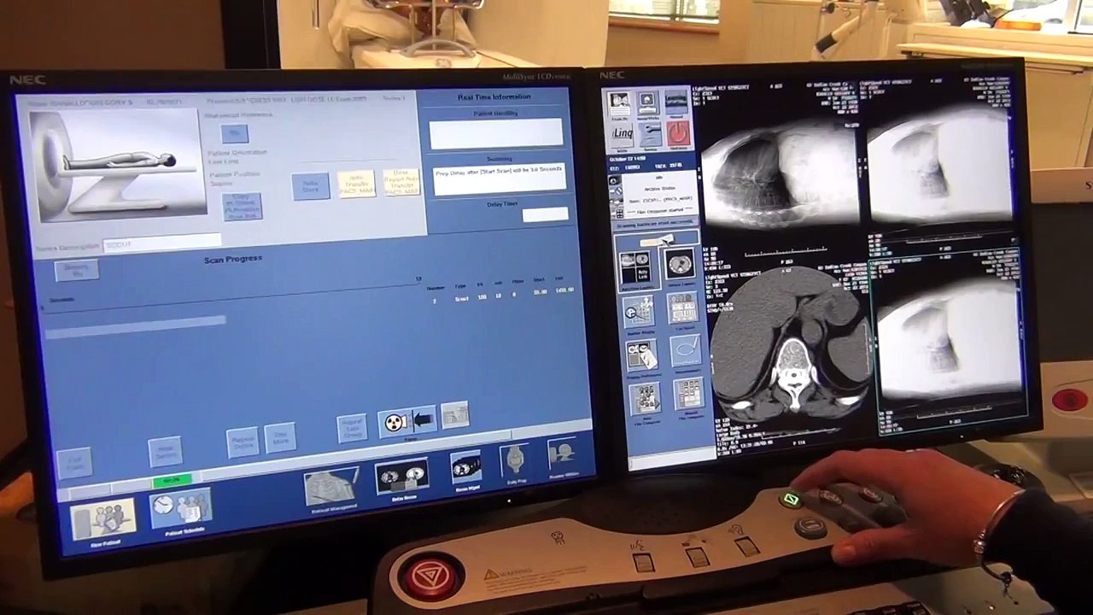Click the Copy orientation Show Bolt button
This screenshot has height=615, width=1093.
(242, 207)
